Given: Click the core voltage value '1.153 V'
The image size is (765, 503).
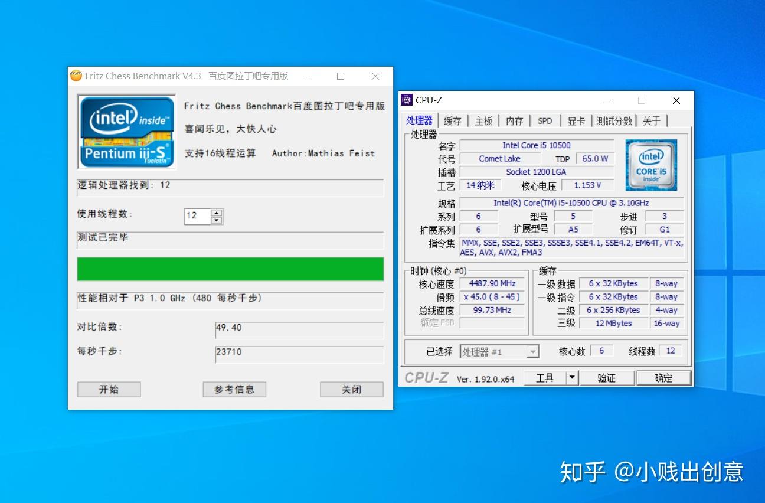Looking at the screenshot, I should 588,185.
